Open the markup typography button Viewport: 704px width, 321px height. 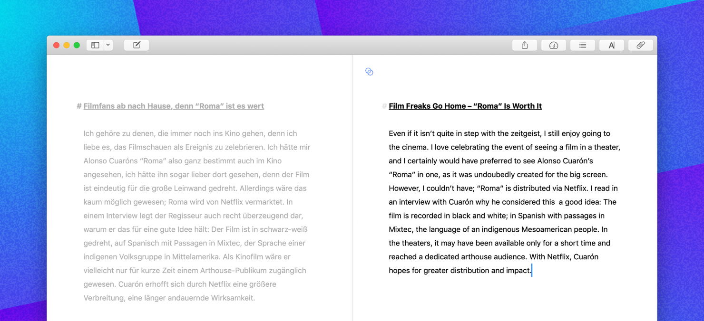[612, 45]
